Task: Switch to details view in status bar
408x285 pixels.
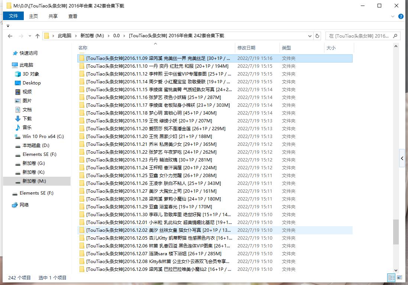Action: tap(391, 278)
